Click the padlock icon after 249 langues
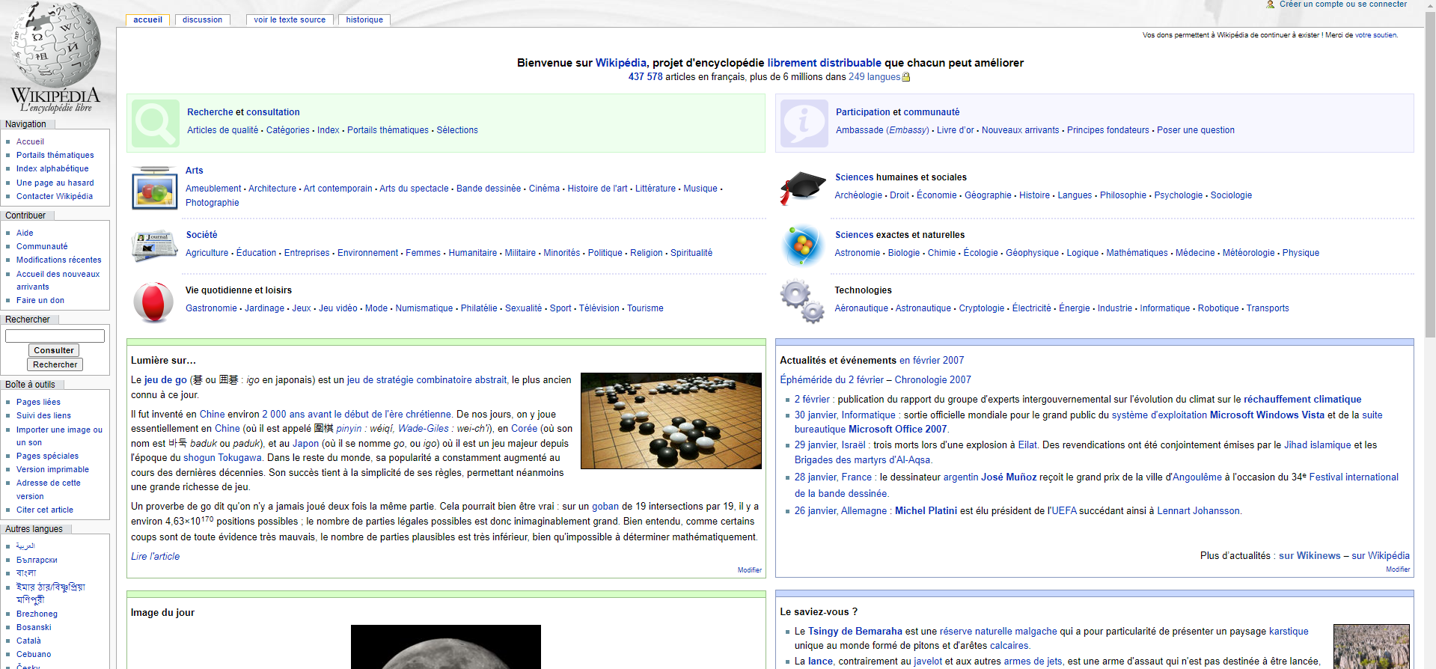Screen dimensions: 1436x669 click(x=905, y=77)
